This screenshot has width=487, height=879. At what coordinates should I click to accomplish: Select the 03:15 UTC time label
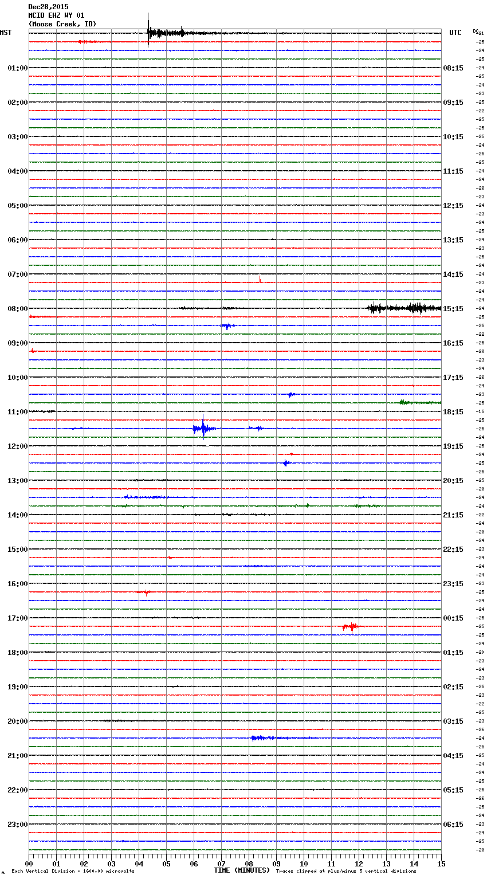[x=453, y=721]
